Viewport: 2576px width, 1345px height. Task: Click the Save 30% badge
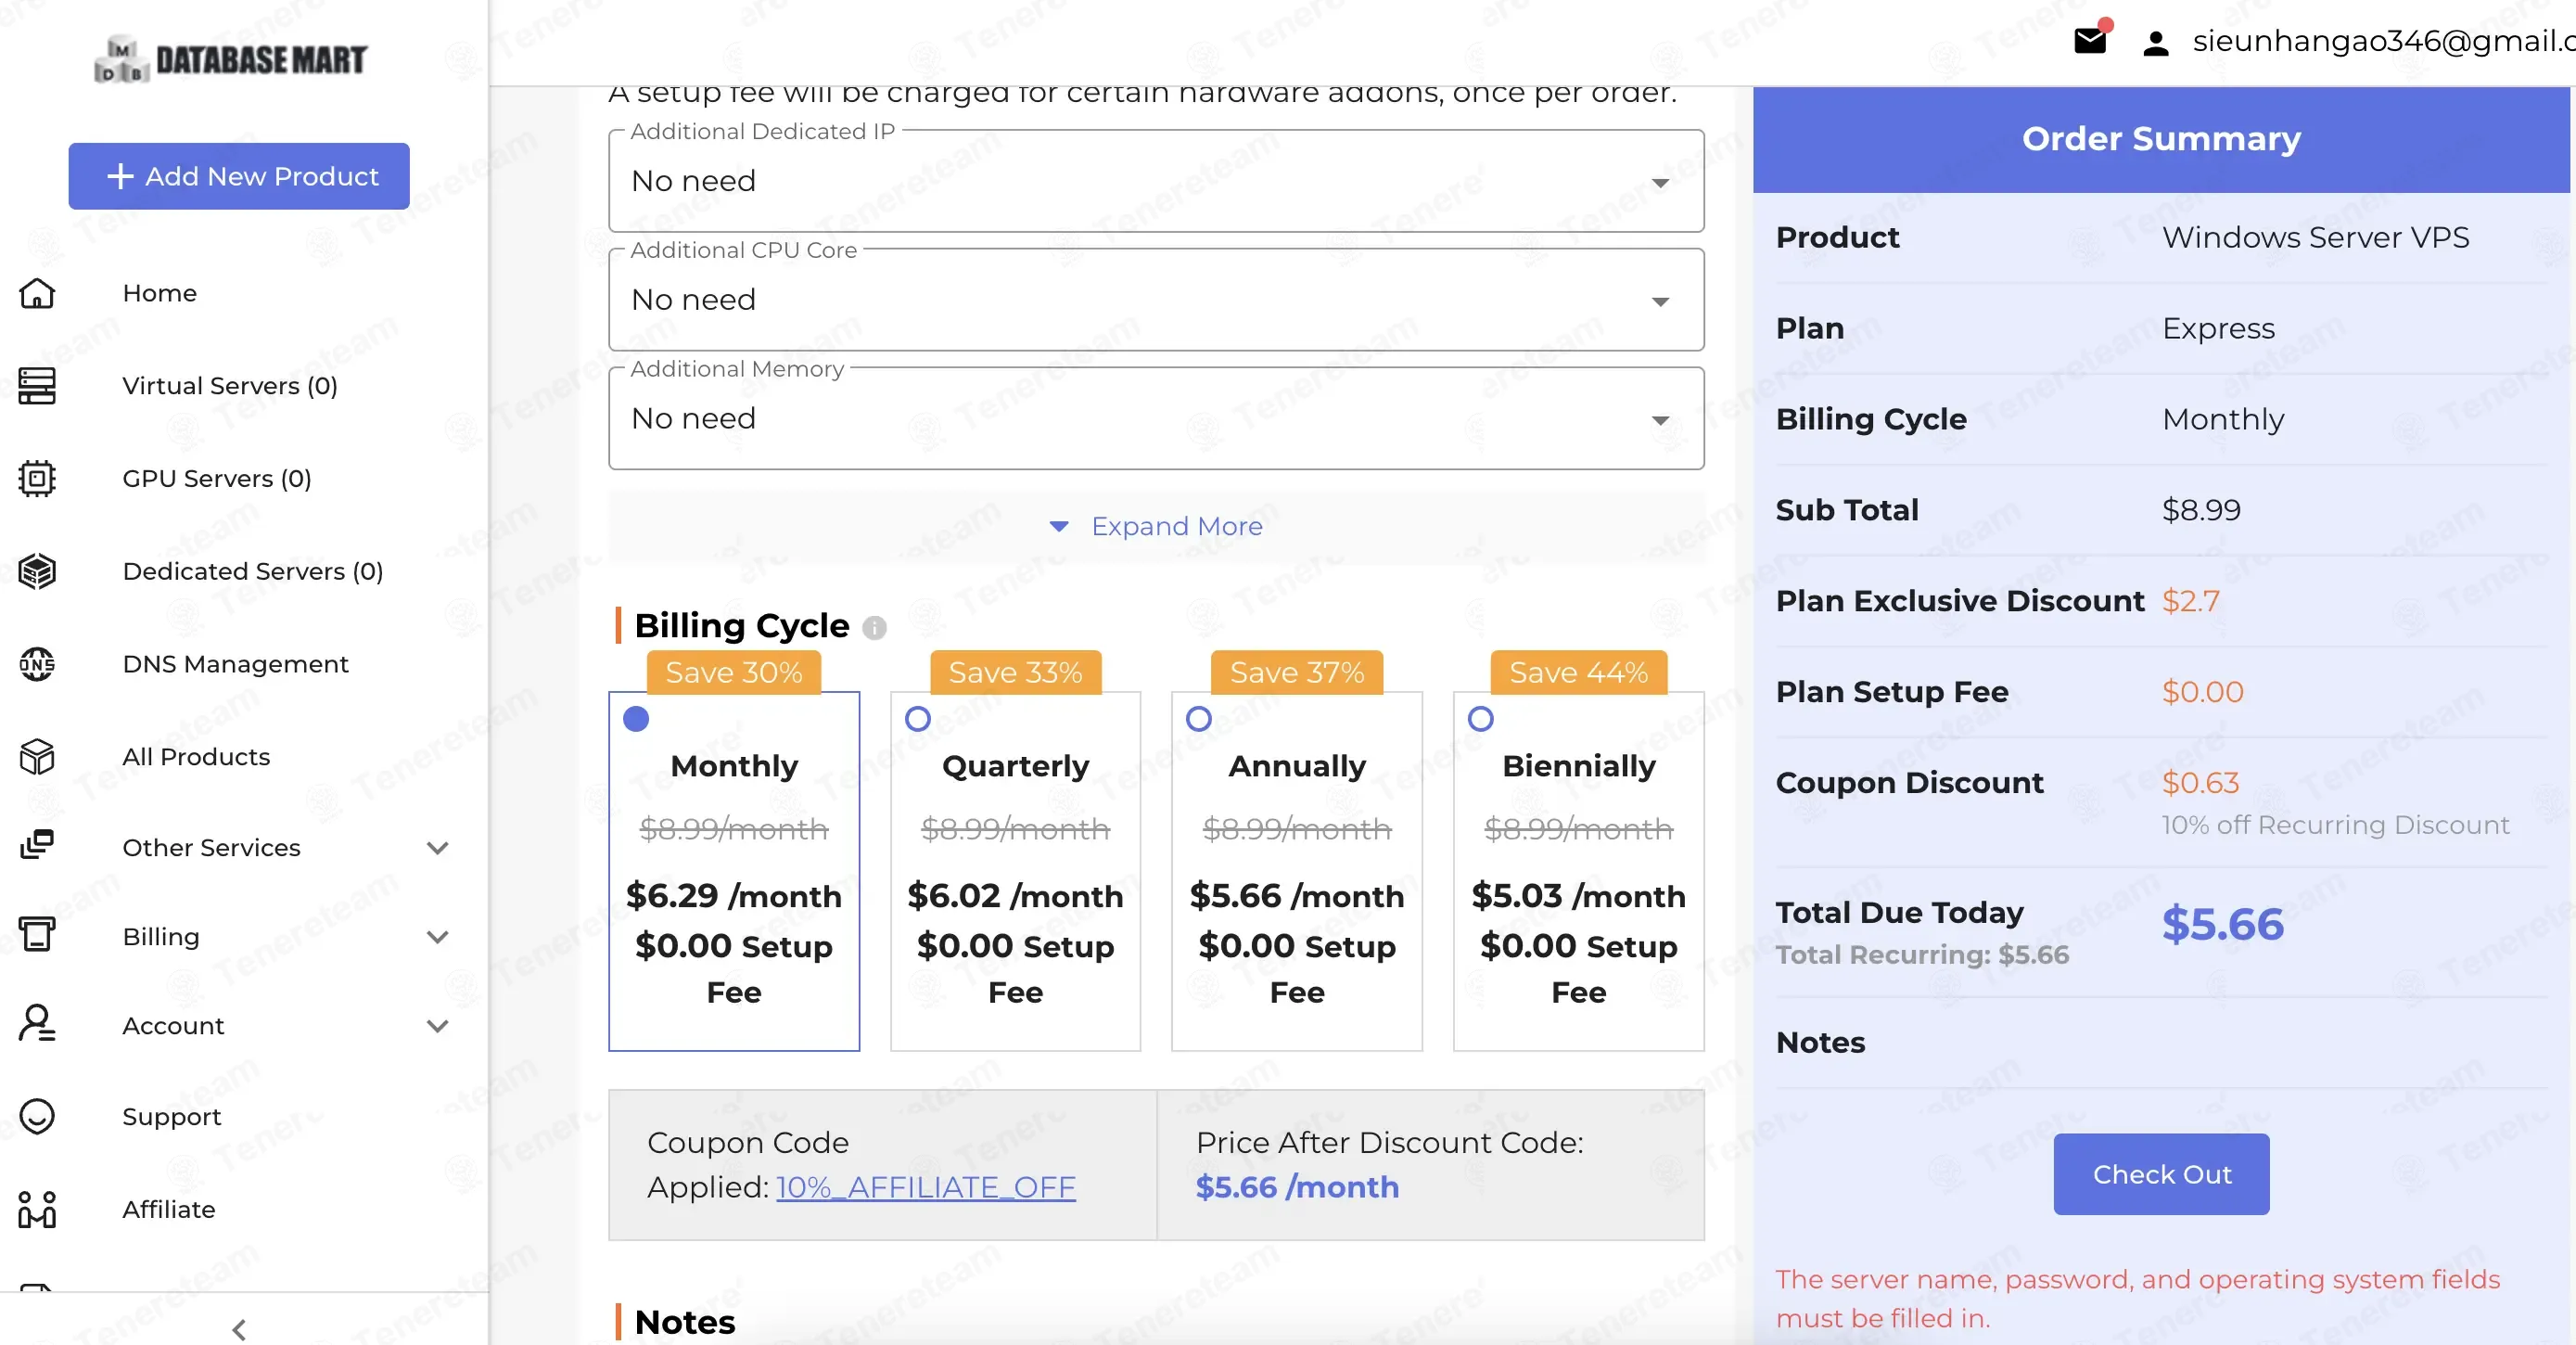click(734, 672)
